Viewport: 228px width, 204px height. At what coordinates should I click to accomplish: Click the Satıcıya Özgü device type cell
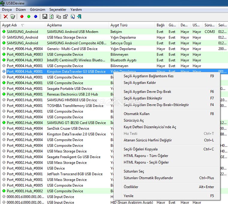[121, 43]
